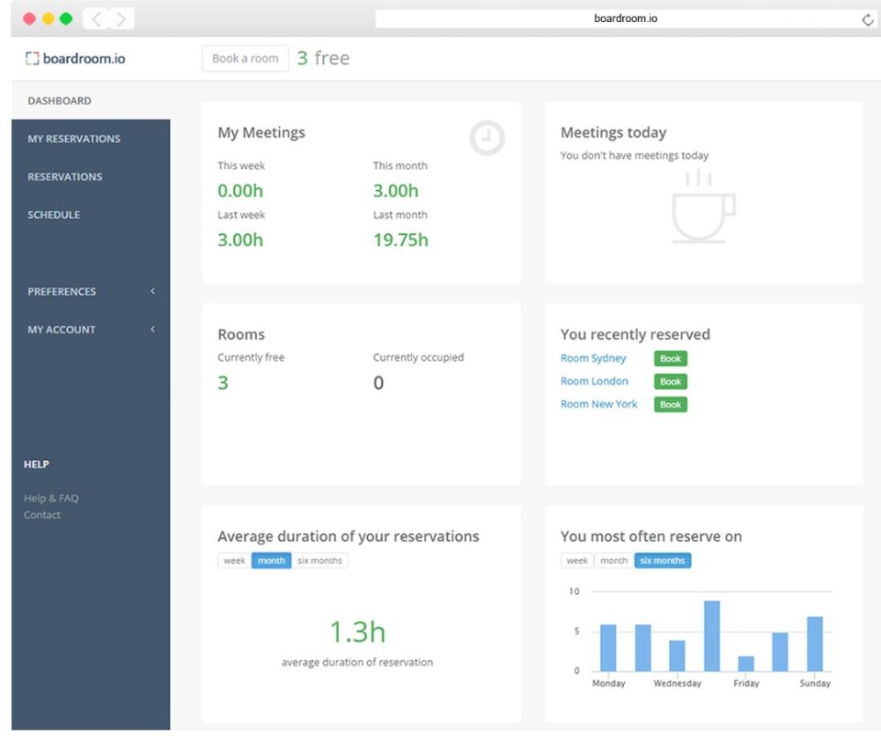This screenshot has width=881, height=740.
Task: Click the coffee cup icon in Meetings today
Action: (704, 207)
